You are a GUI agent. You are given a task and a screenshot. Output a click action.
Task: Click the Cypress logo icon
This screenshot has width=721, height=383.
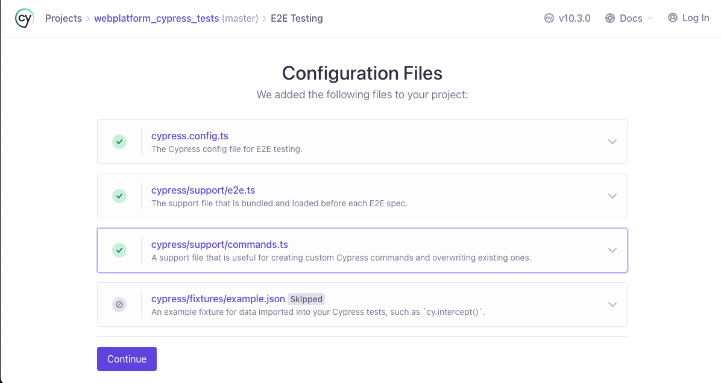coord(24,18)
